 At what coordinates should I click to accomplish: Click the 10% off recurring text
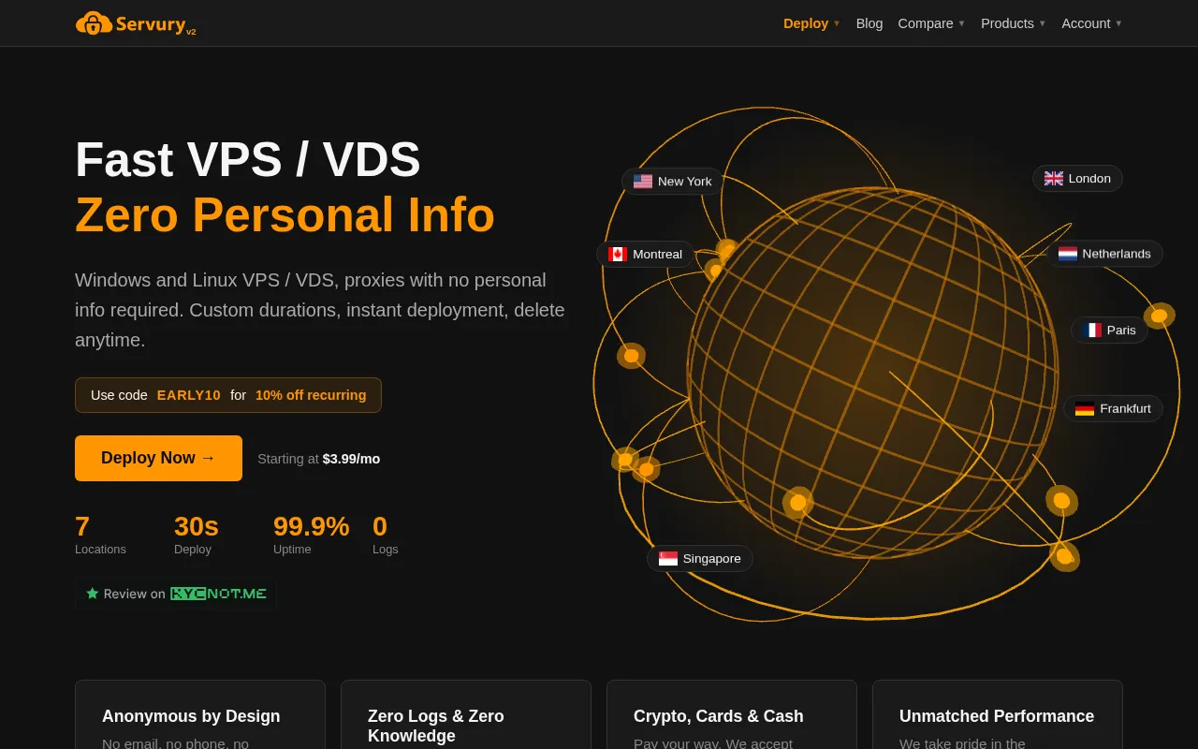click(311, 395)
